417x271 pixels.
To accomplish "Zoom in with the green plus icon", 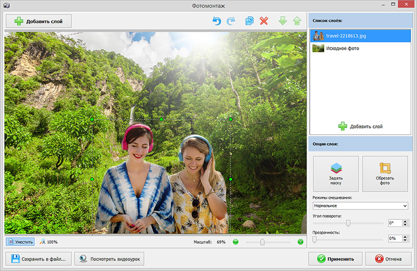I will coord(301,242).
